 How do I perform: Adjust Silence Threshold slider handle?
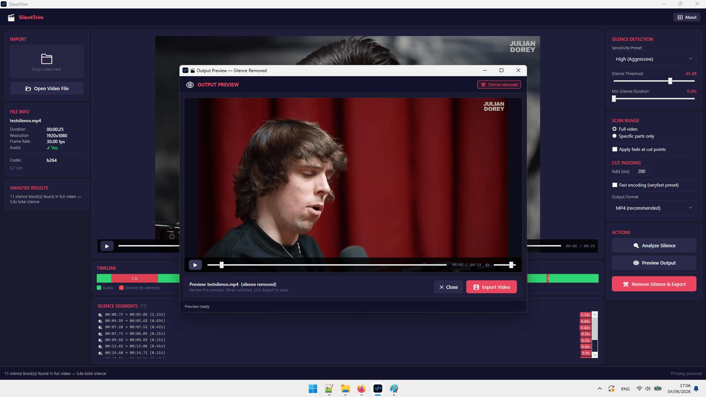coord(670,81)
